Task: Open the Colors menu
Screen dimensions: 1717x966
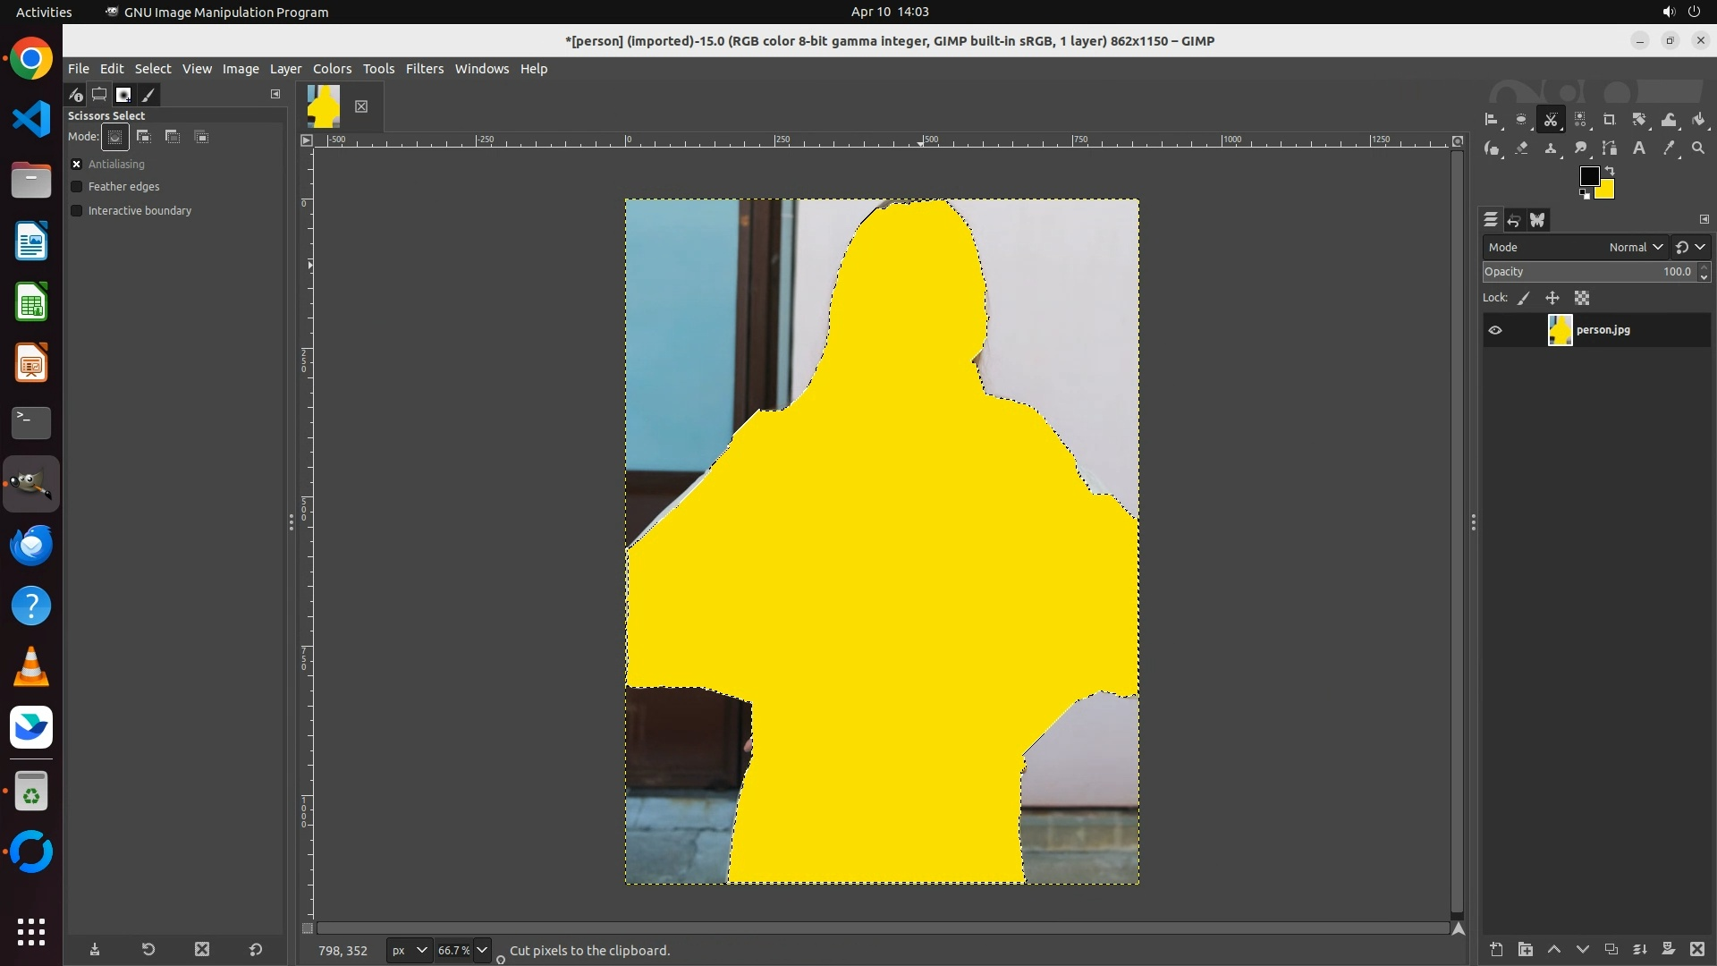Action: click(x=332, y=69)
